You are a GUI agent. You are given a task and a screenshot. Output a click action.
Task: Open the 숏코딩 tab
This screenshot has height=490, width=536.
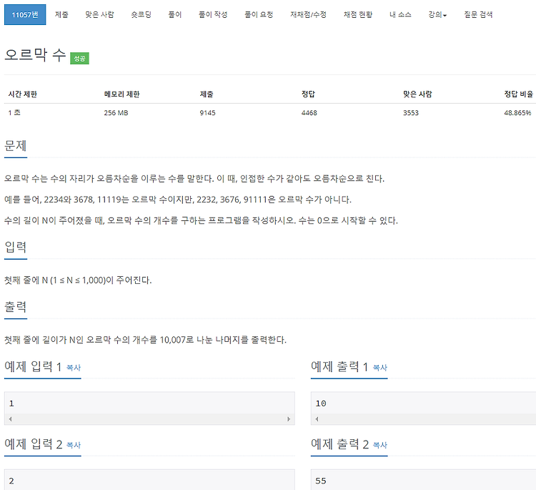[x=142, y=15]
